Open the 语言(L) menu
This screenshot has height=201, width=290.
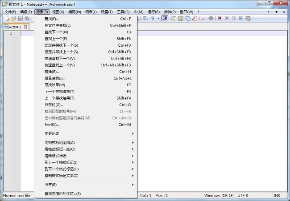coord(91,12)
